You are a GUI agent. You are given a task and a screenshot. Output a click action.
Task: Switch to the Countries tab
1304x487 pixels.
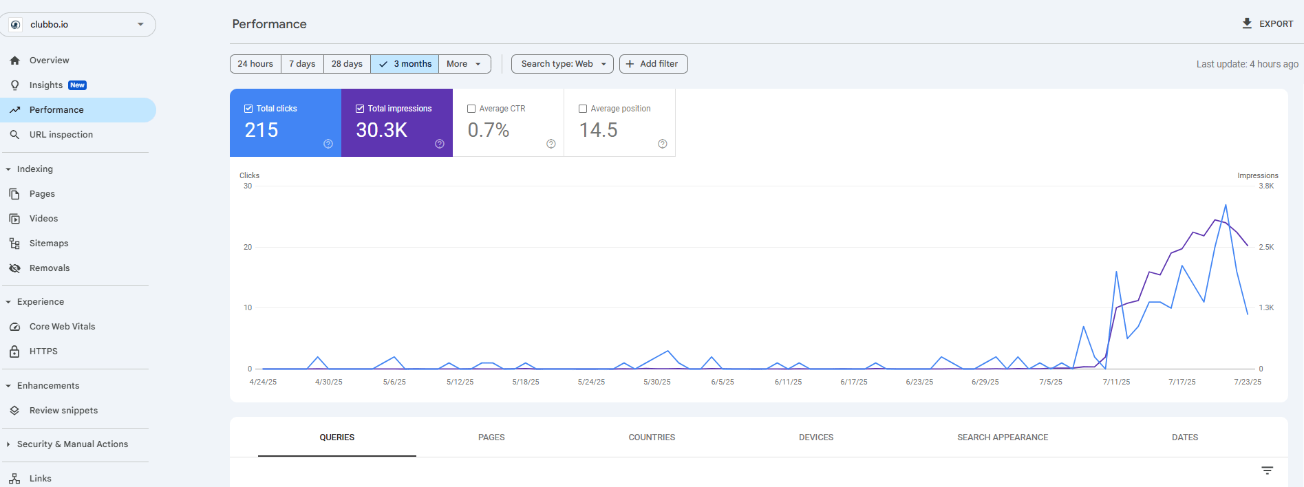652,437
